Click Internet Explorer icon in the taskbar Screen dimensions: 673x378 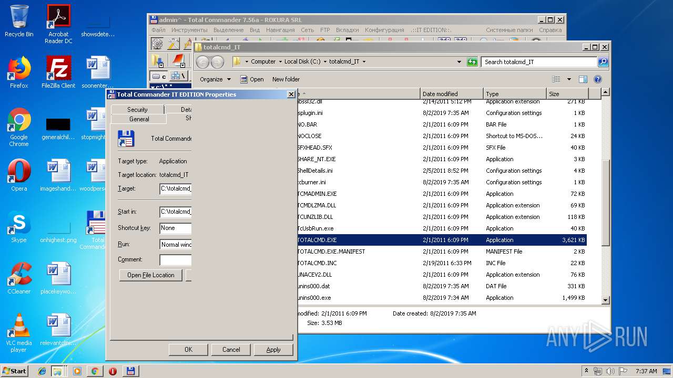pos(42,371)
